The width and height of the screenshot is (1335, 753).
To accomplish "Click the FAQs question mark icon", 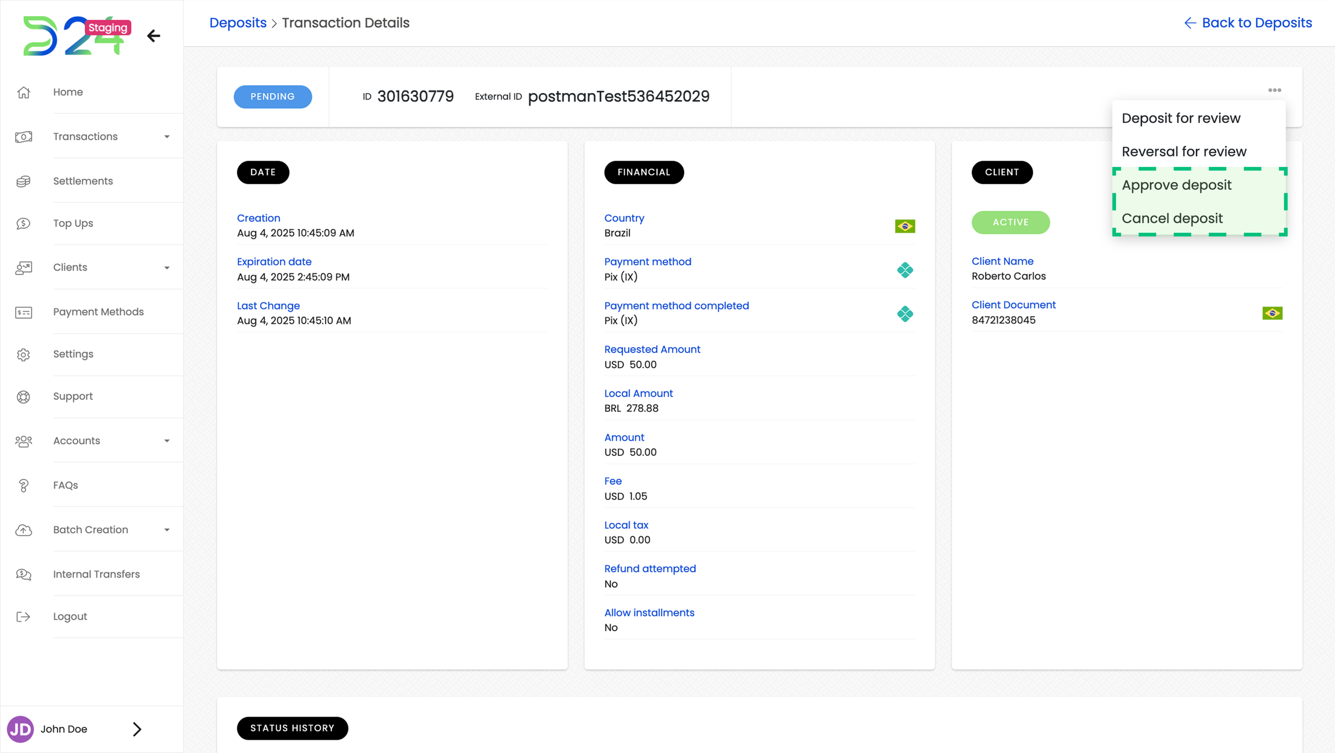I will tap(23, 485).
